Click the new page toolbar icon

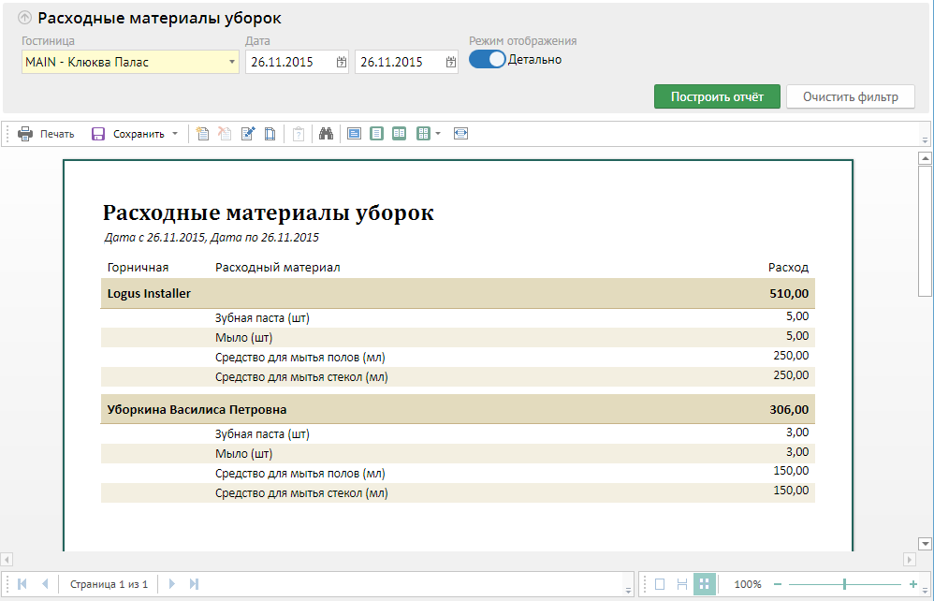202,134
